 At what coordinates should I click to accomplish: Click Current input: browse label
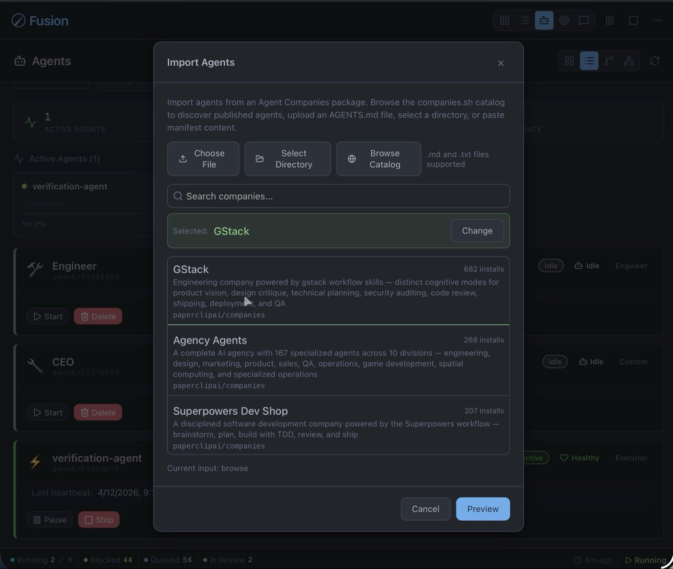click(x=208, y=468)
